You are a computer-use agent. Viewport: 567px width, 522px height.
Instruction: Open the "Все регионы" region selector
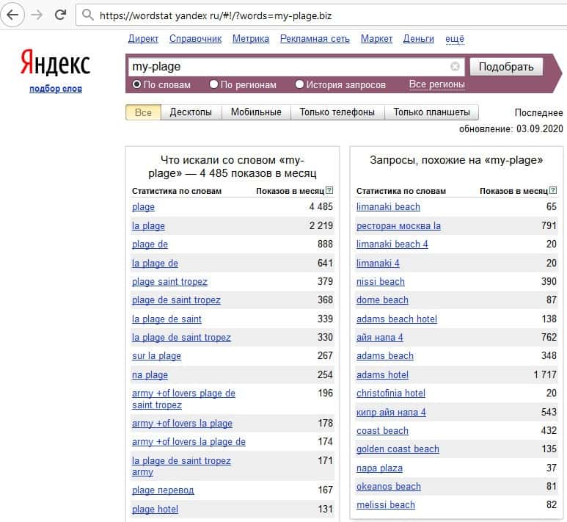(x=436, y=84)
